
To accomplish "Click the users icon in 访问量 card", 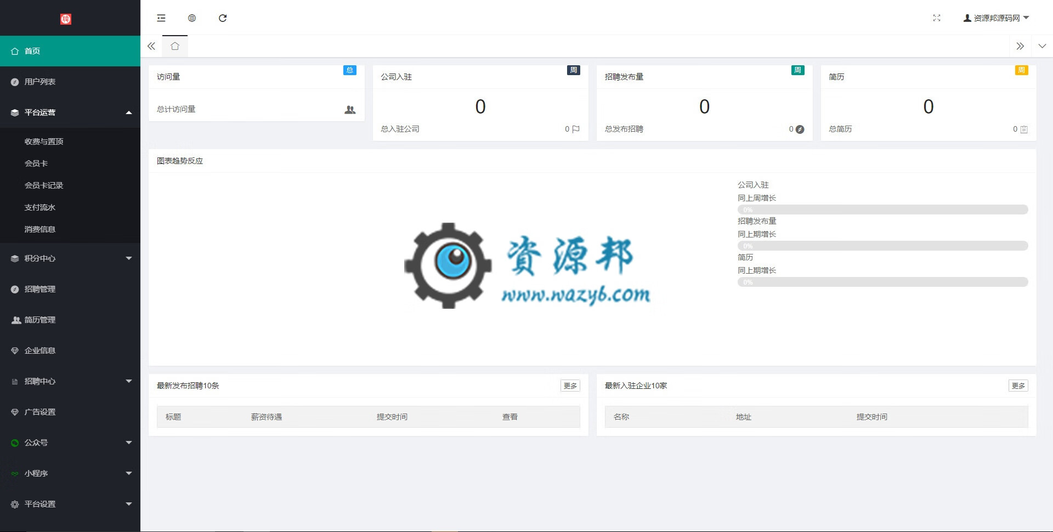I will 350,110.
